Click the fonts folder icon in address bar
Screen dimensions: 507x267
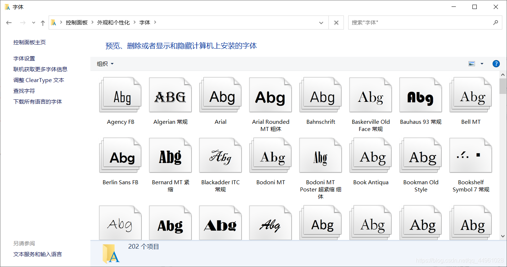[54, 22]
